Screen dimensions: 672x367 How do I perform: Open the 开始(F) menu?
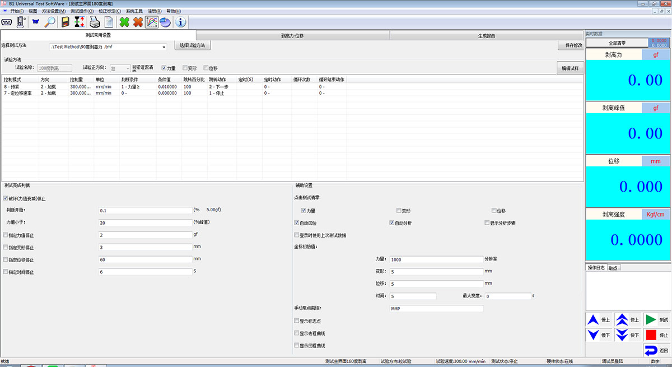click(x=17, y=11)
